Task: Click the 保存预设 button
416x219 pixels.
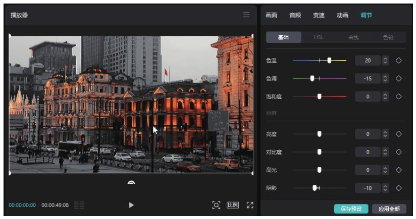Action: click(351, 209)
